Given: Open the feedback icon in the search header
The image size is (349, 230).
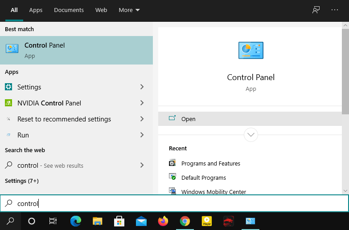Looking at the screenshot, I should (x=316, y=10).
